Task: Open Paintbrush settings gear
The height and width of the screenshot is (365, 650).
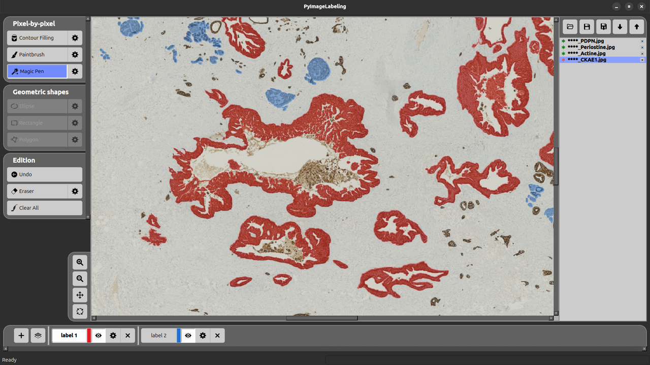Action: [75, 55]
